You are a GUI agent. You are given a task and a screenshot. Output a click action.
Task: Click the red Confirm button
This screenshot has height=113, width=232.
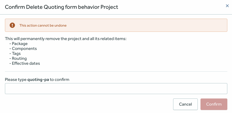(x=214, y=104)
